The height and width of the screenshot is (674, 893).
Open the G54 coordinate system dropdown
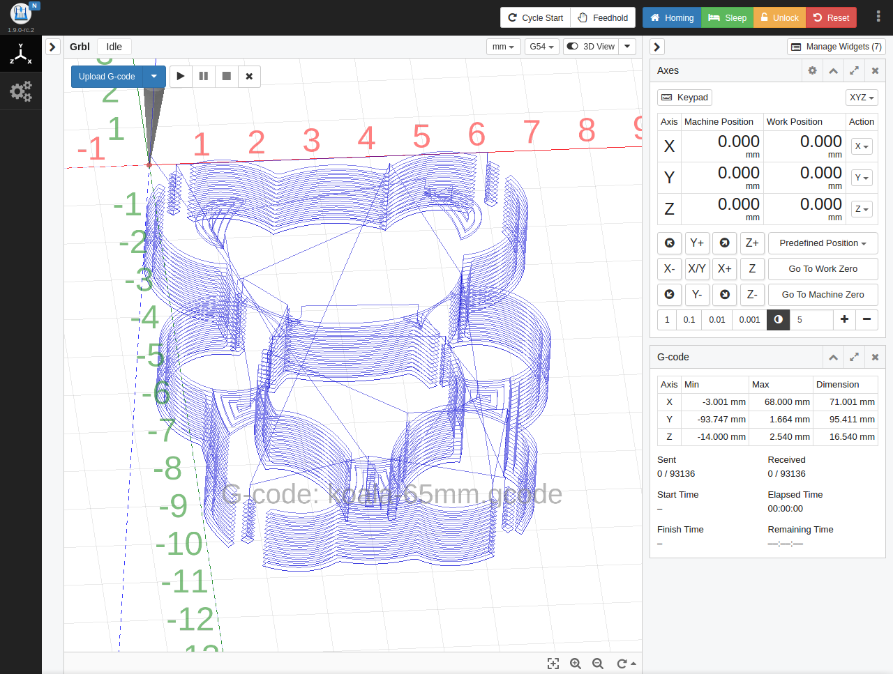[541, 47]
